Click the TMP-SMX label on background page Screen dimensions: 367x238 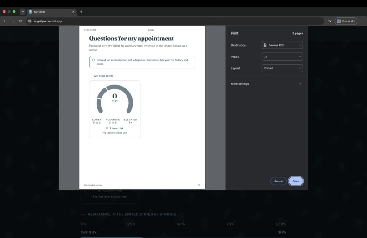[x=88, y=233]
